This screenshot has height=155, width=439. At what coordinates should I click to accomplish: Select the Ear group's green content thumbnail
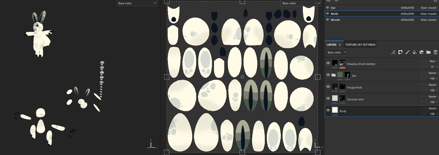[x=340, y=74]
